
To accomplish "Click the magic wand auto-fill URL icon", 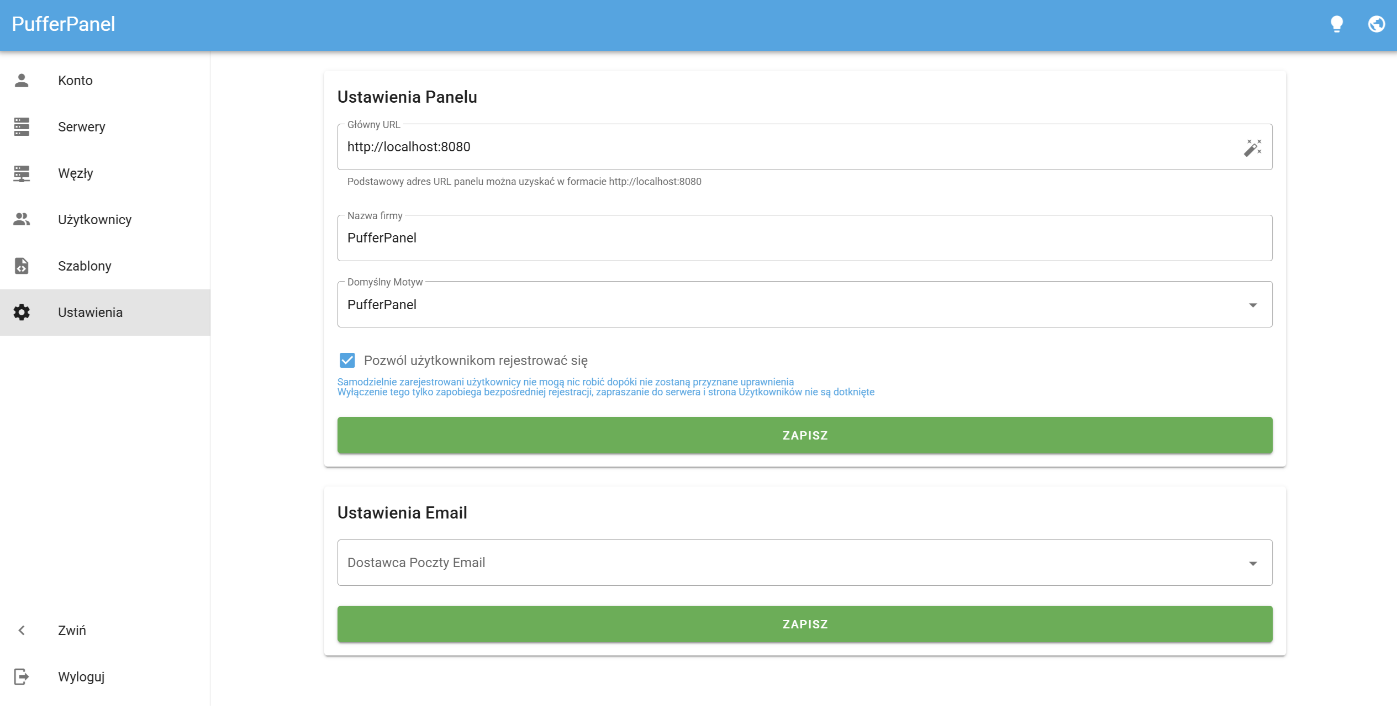I will [1252, 147].
